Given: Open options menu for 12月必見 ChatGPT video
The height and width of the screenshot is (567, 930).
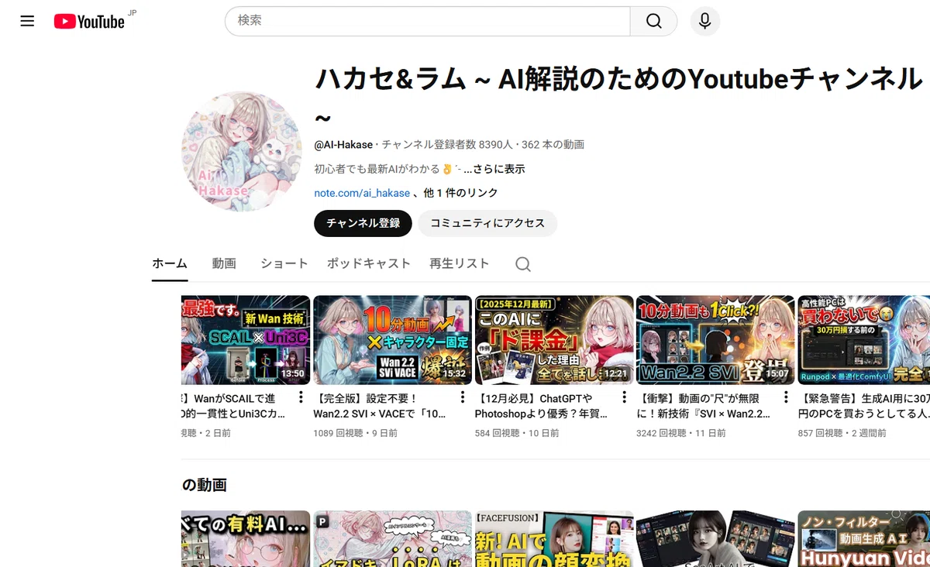Looking at the screenshot, I should [x=624, y=397].
